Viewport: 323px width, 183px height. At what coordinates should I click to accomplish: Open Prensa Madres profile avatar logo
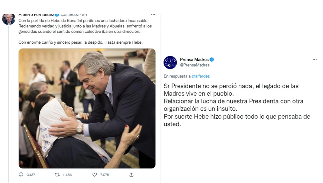tap(170, 62)
